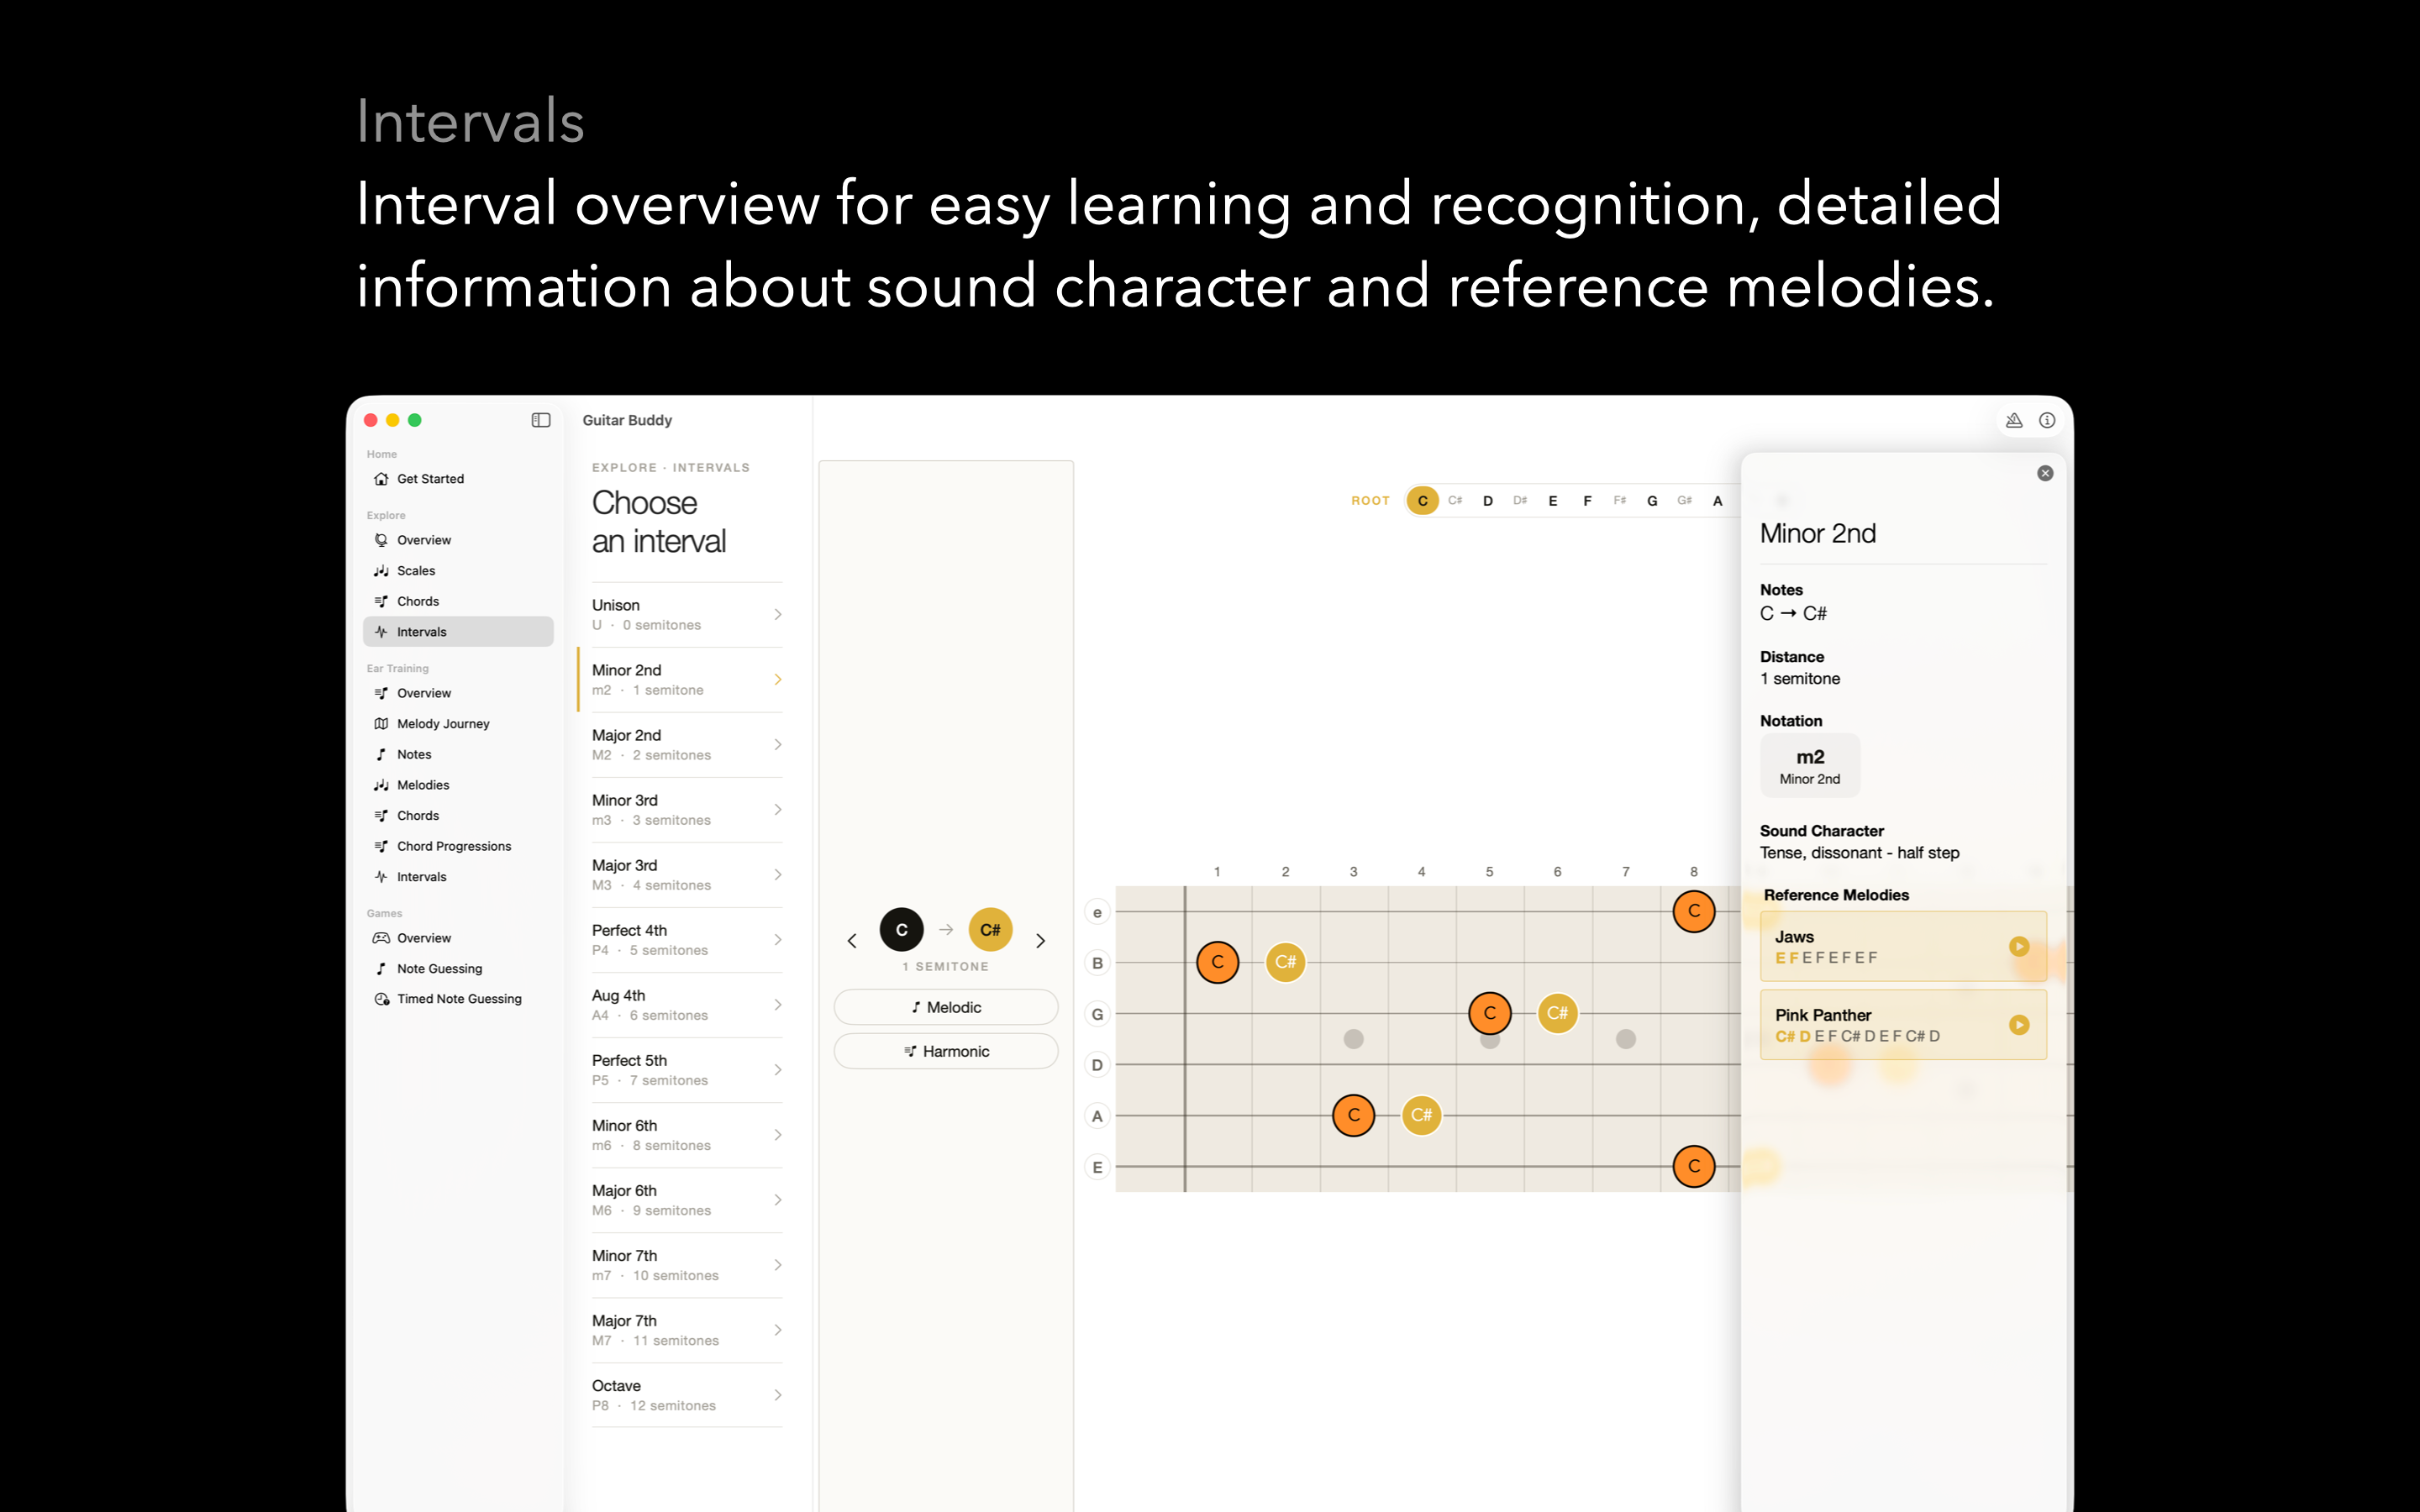This screenshot has height=1512, width=2420.
Task: Click C note on low E string fret 8
Action: click(x=1693, y=1166)
